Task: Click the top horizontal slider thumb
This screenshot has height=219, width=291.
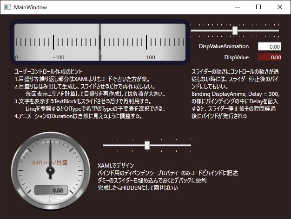Action: [x=235, y=31]
